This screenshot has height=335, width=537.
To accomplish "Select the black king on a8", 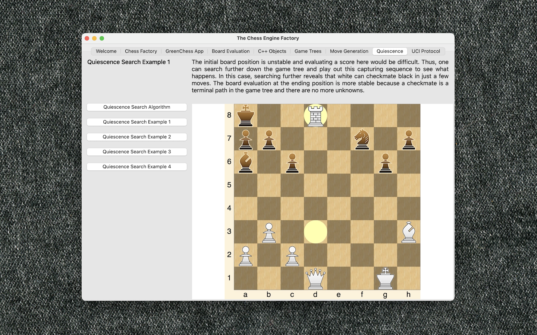I will tap(245, 115).
